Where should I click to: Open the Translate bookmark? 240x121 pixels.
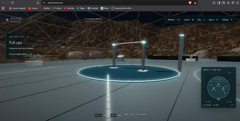(93, 8)
